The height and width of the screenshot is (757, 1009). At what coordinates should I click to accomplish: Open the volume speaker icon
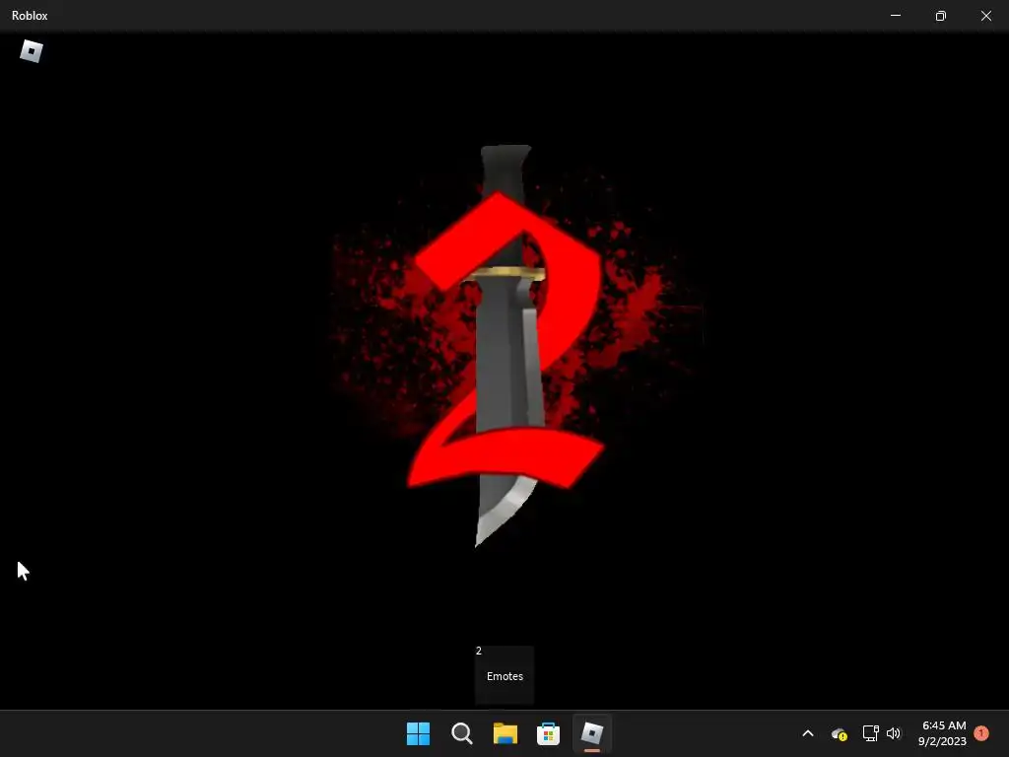pos(894,733)
